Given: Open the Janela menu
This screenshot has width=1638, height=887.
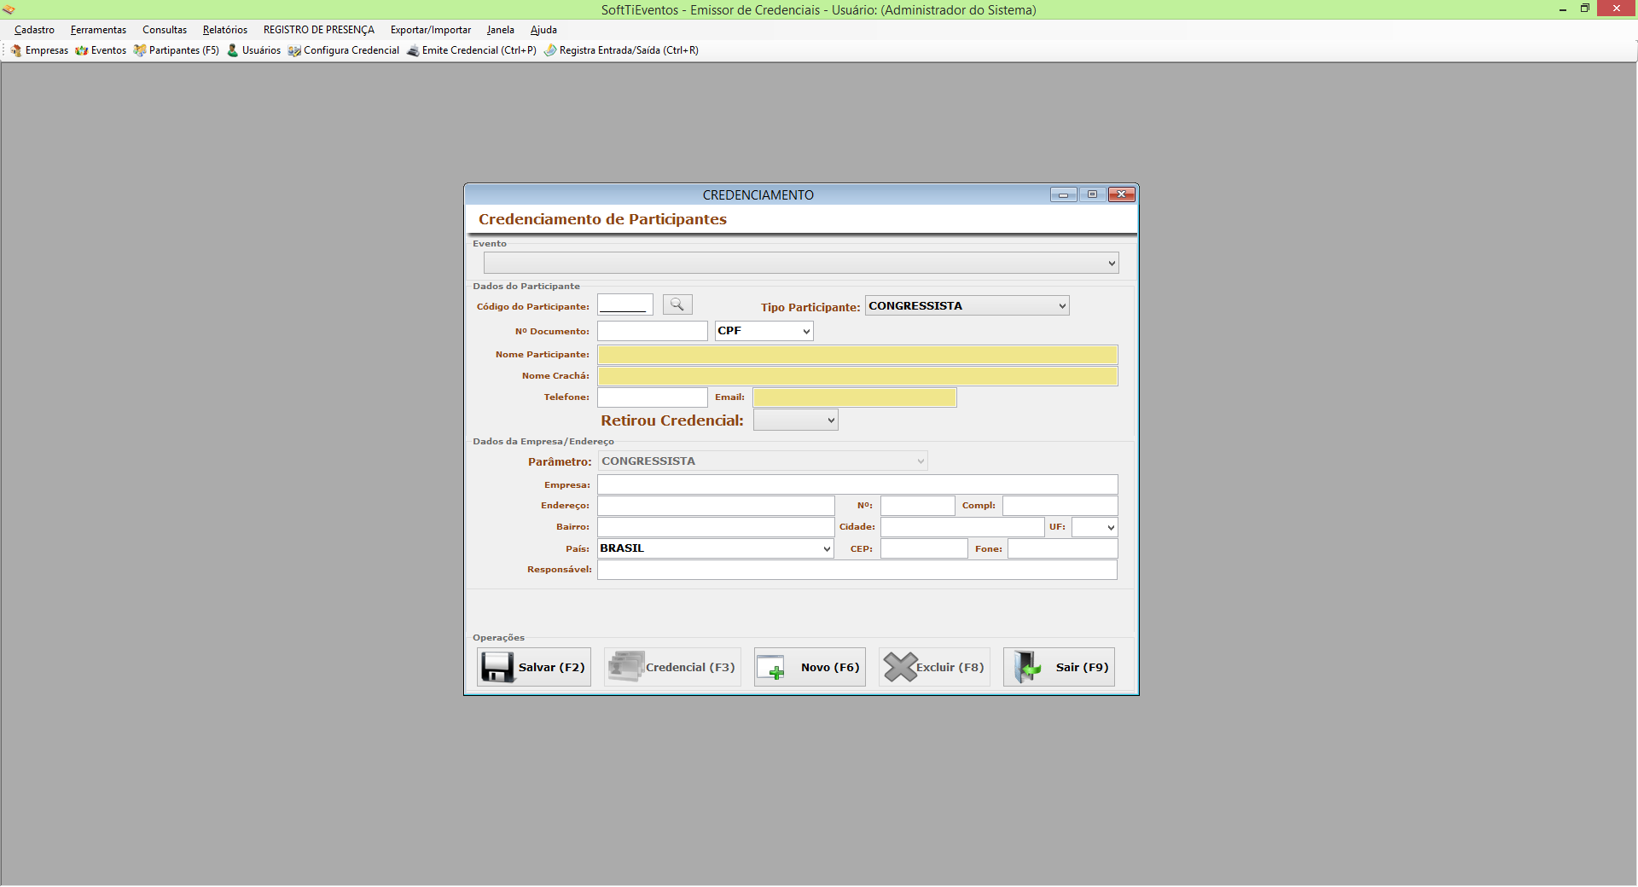Looking at the screenshot, I should coord(501,30).
